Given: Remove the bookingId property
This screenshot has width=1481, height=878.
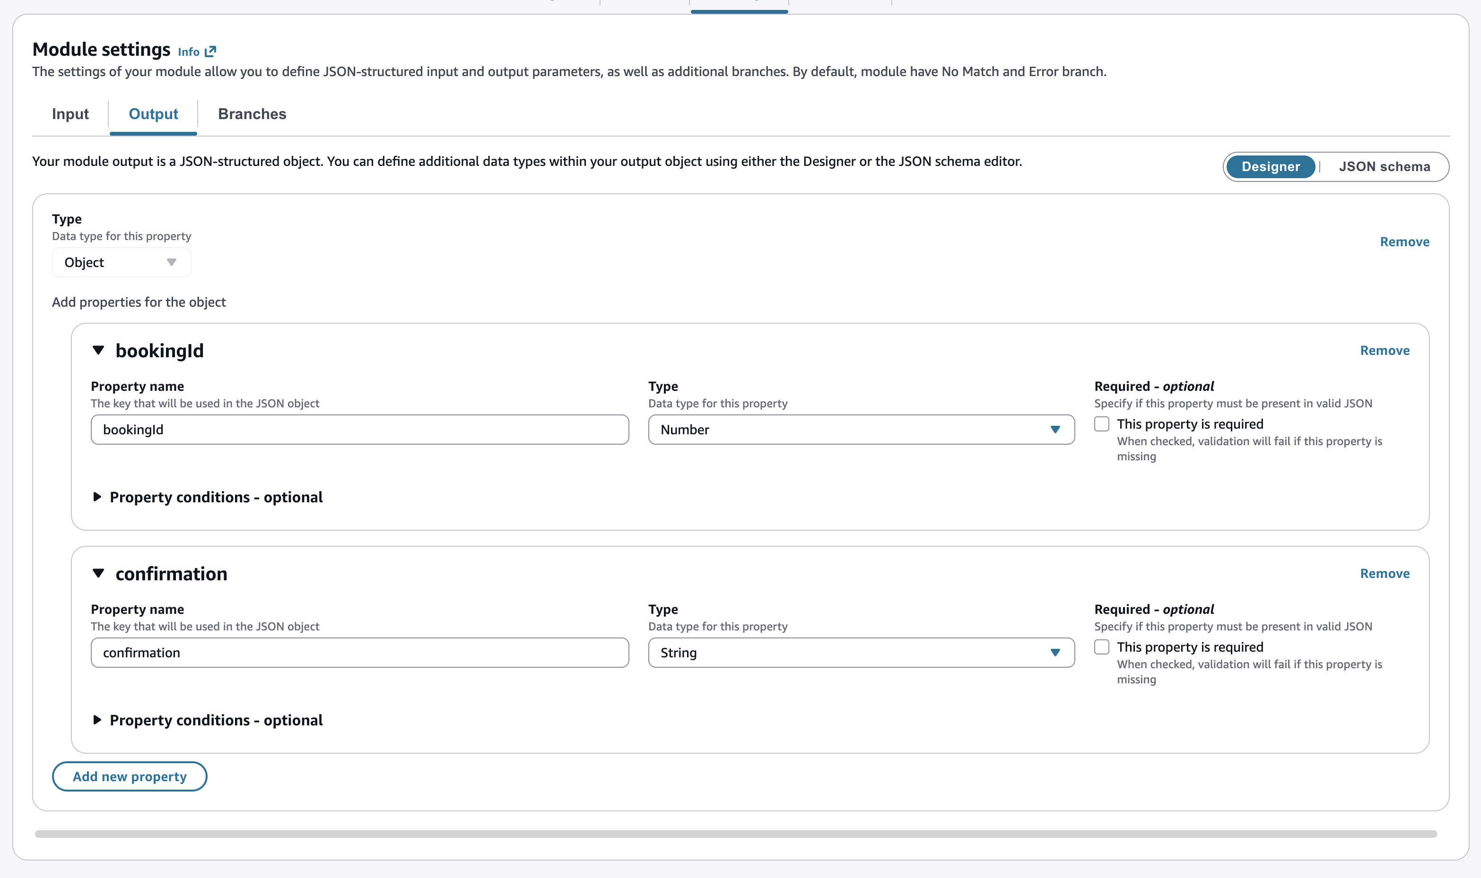Looking at the screenshot, I should tap(1385, 350).
